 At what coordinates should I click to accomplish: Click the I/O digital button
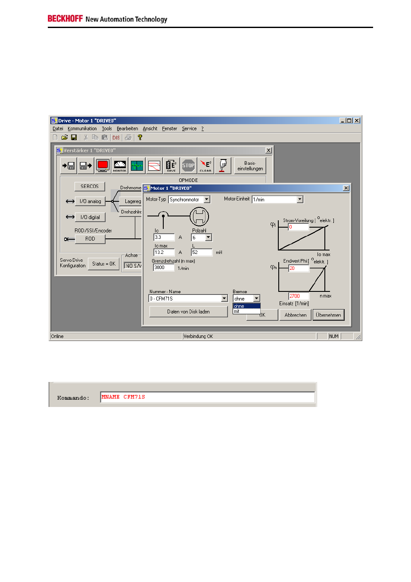90,217
